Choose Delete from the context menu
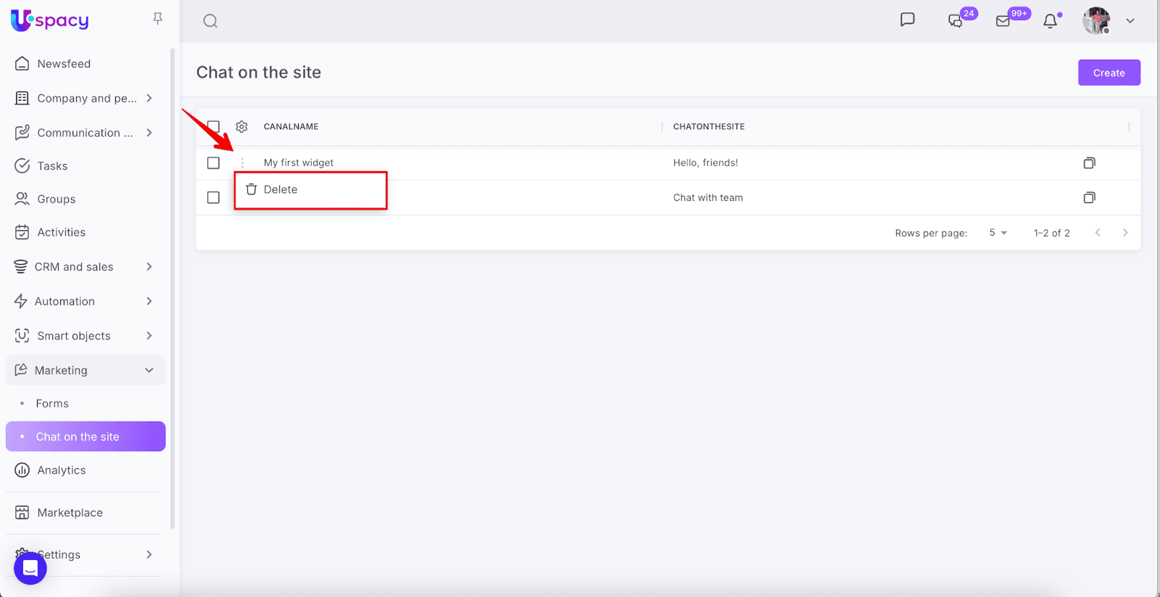1160x597 pixels. [281, 190]
